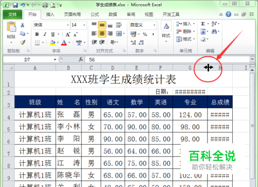Toggle Underline formatting
Screen dimensions: 258x187
click(53, 35)
